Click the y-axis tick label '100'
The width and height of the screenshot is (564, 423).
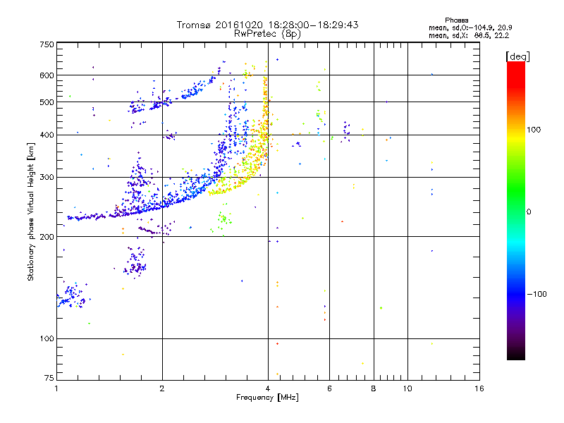pos(47,339)
